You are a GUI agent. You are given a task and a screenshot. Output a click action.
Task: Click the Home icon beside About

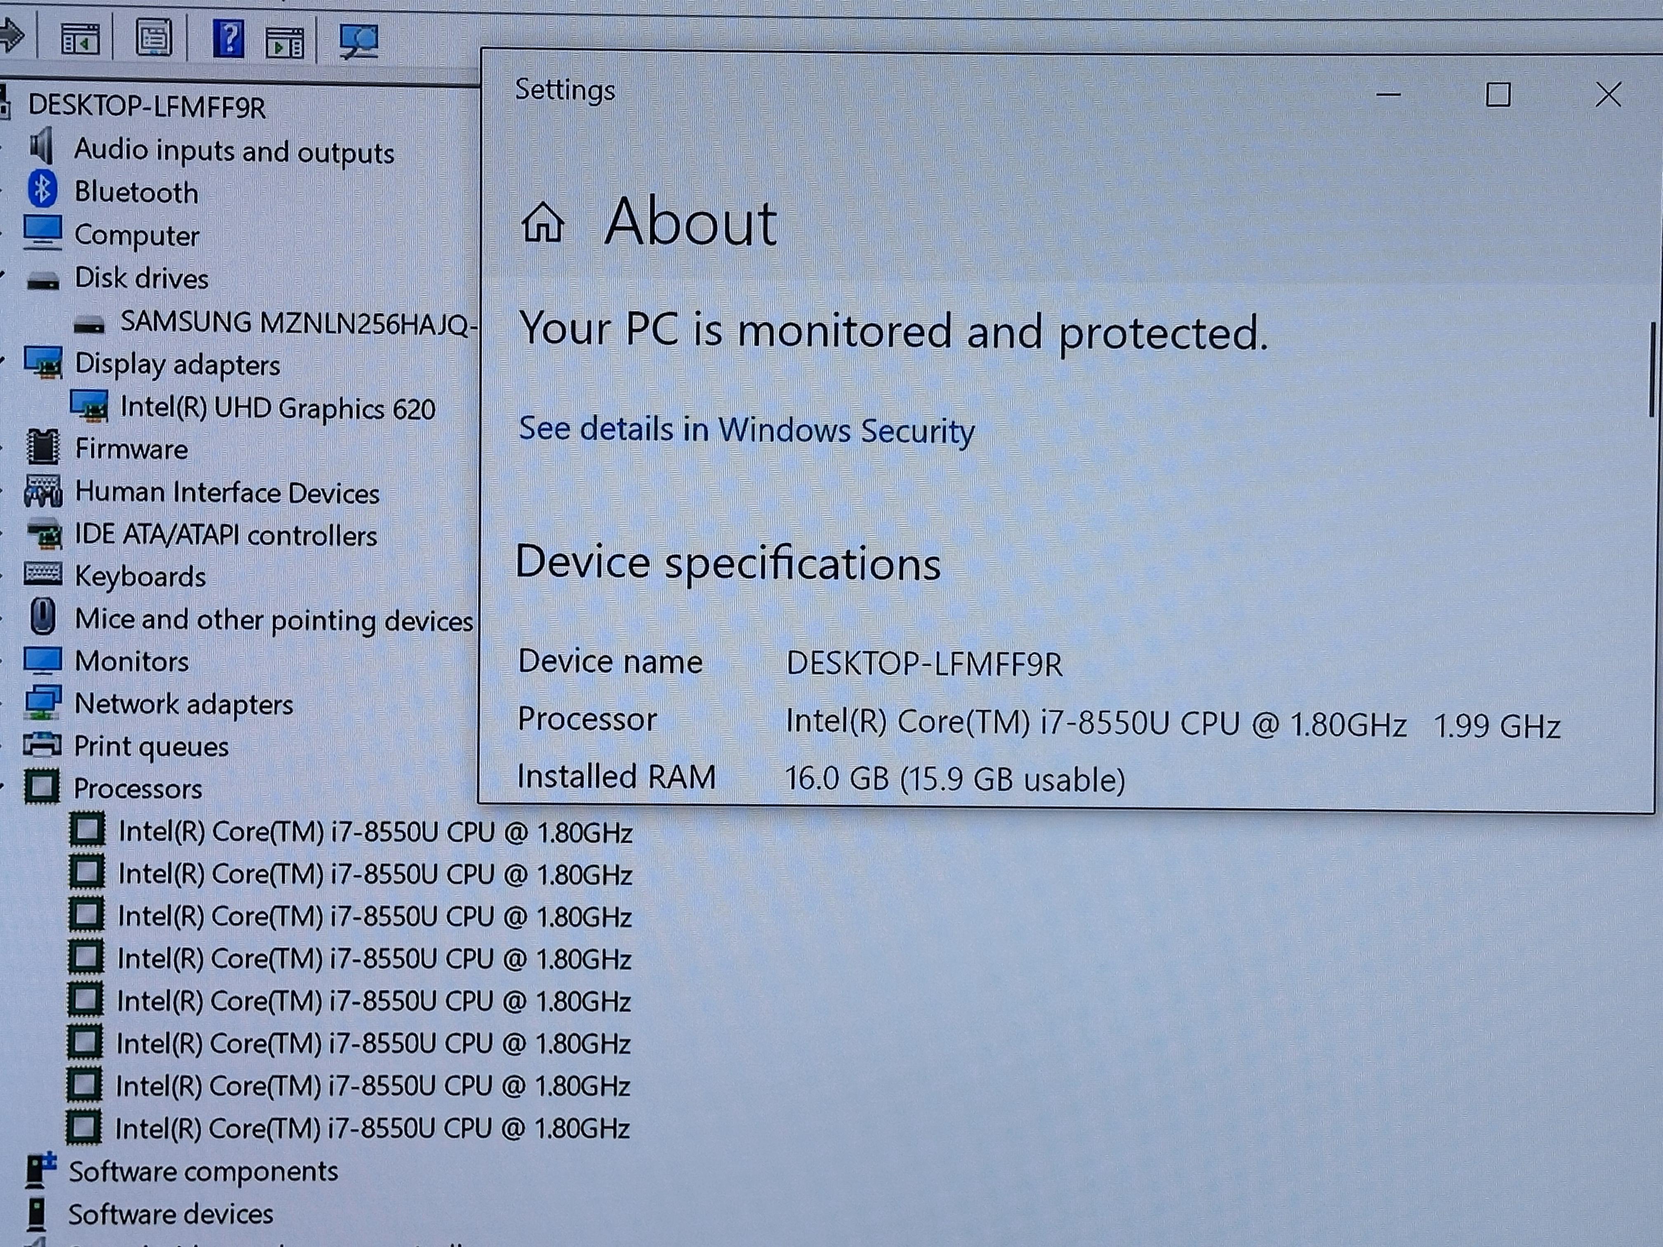[x=543, y=223]
